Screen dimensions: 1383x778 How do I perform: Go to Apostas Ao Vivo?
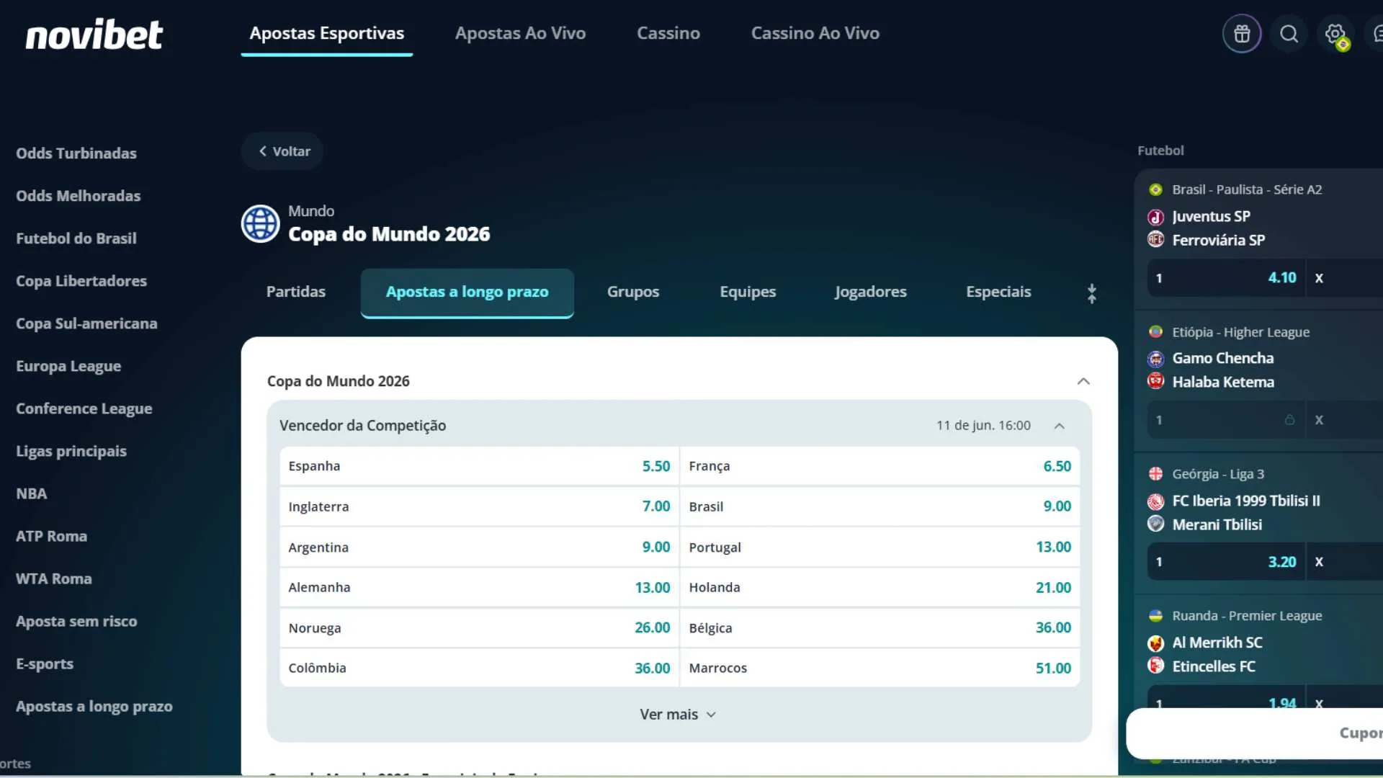click(x=521, y=33)
